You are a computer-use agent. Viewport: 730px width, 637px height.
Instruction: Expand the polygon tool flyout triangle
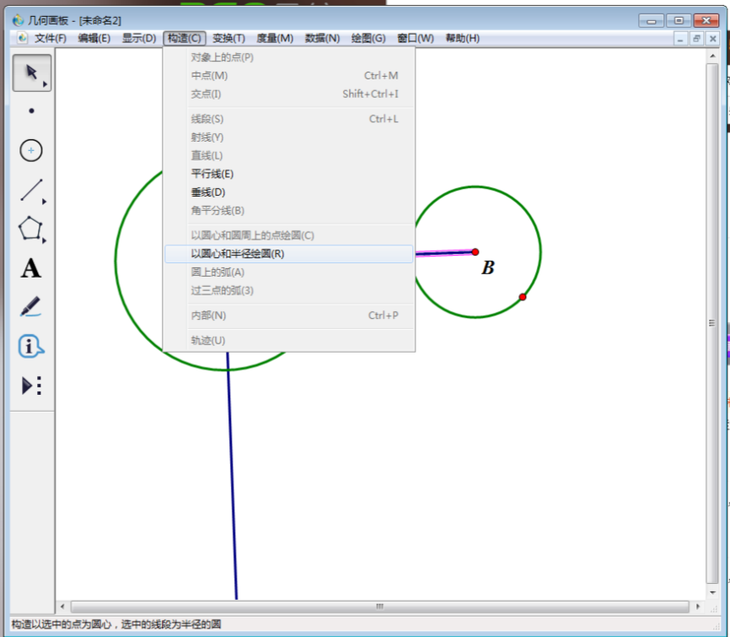pyautogui.click(x=45, y=241)
